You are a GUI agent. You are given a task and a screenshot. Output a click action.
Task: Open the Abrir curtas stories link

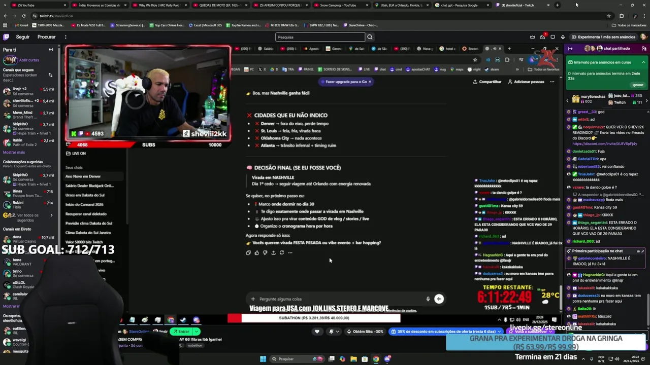pyautogui.click(x=29, y=60)
